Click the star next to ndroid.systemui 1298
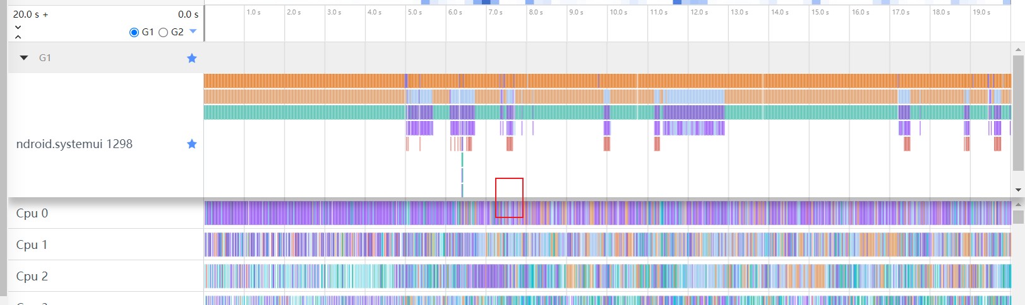The image size is (1025, 305). 192,144
